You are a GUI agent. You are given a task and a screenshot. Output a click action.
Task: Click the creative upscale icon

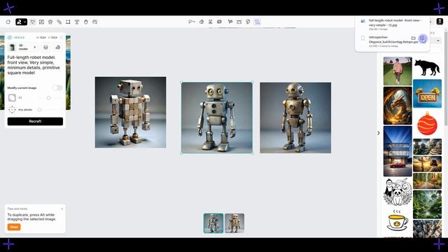(x=248, y=22)
